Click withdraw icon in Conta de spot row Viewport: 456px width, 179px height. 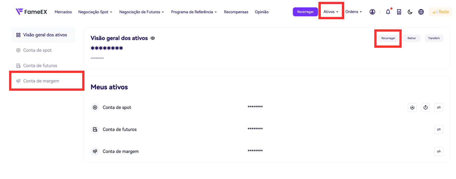426,107
